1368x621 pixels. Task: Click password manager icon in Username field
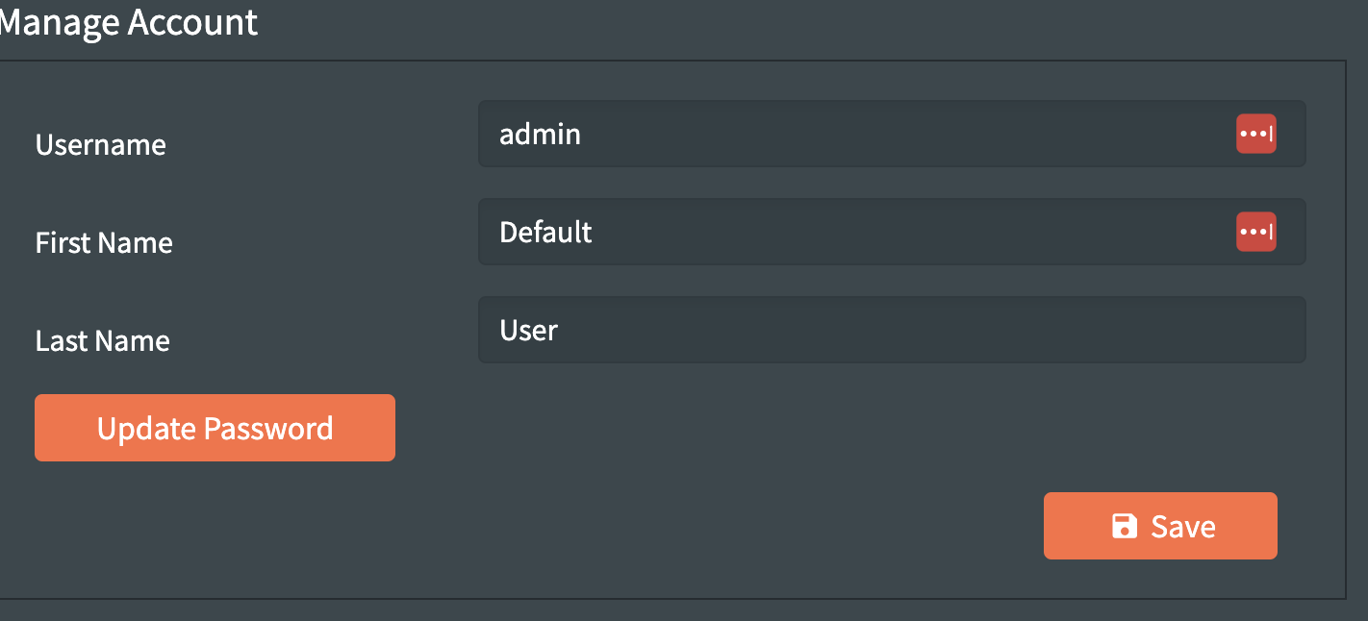pos(1255,135)
